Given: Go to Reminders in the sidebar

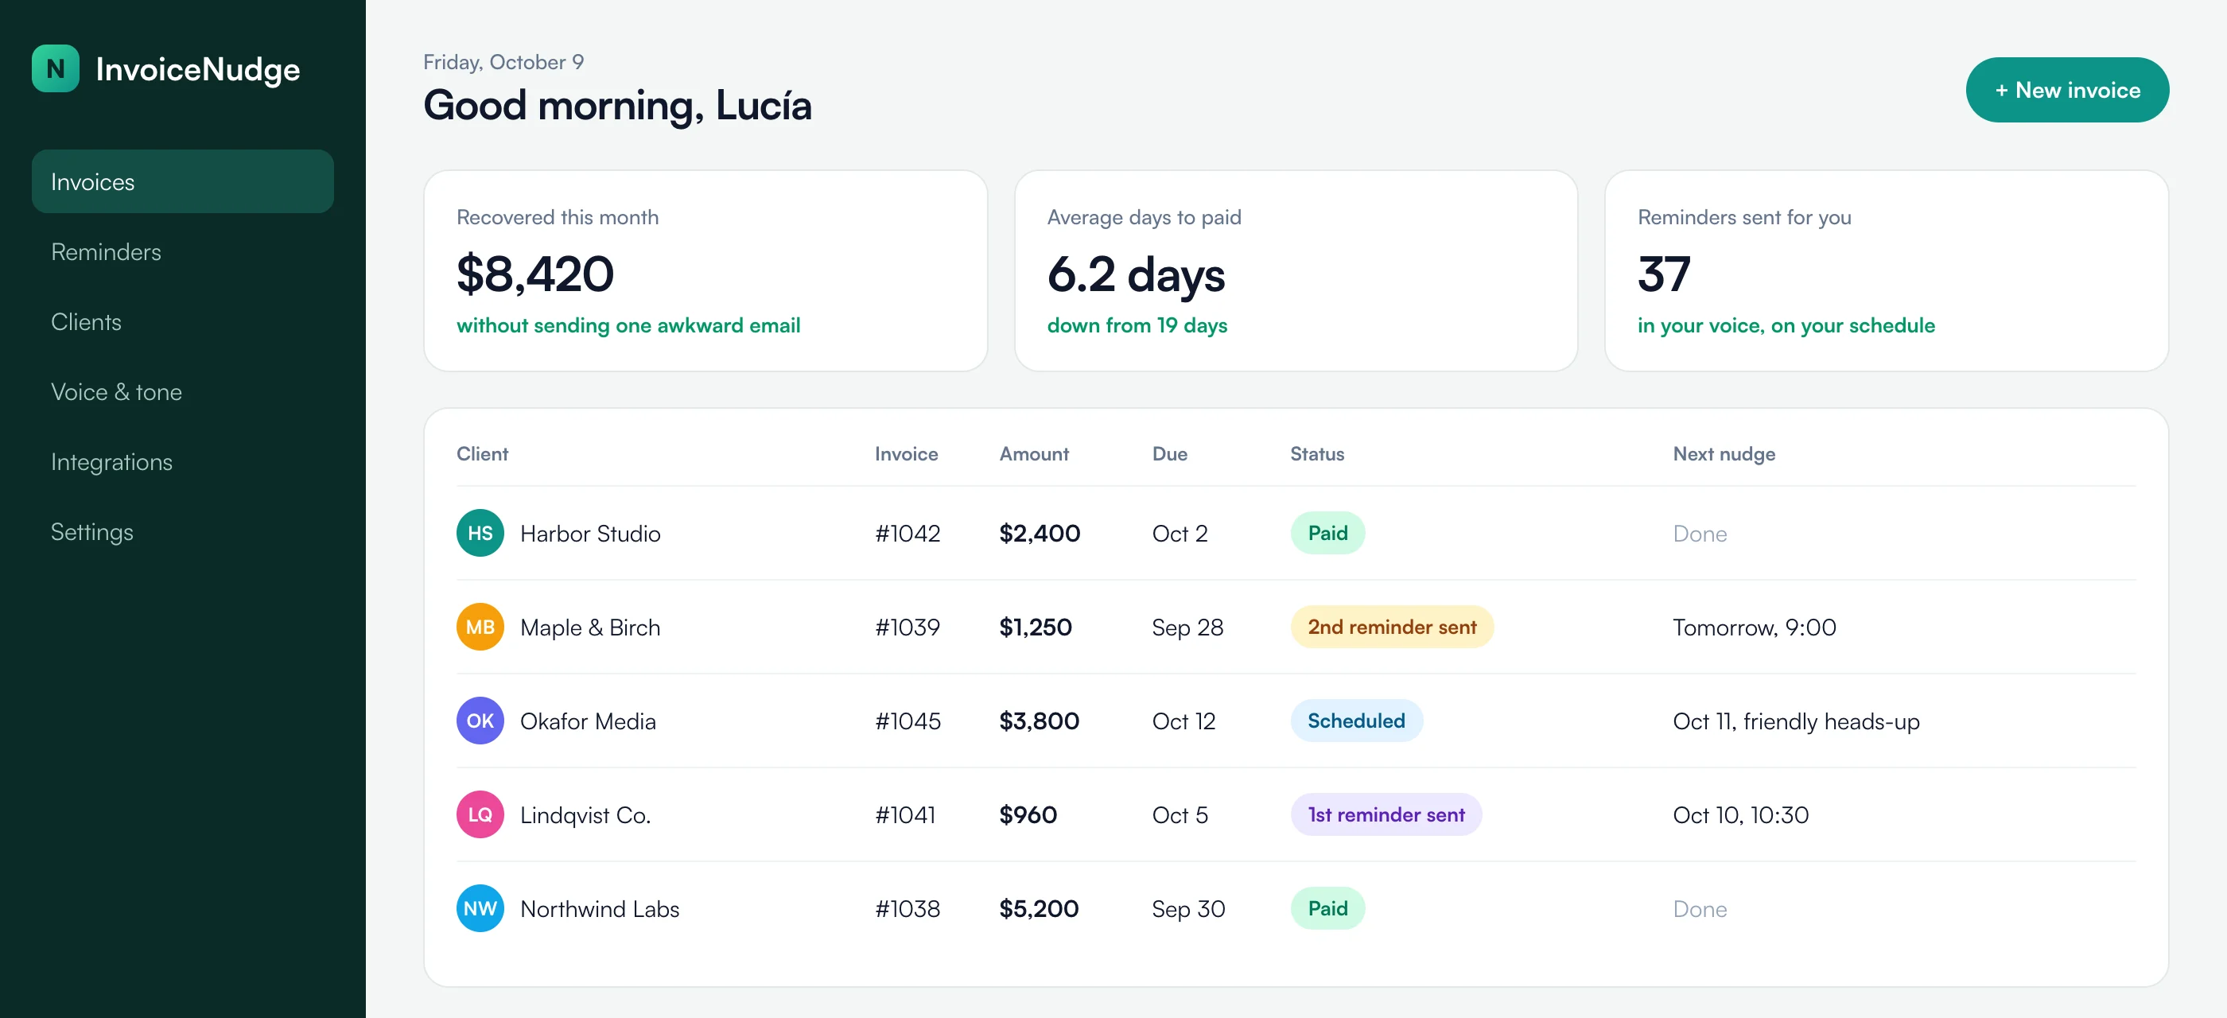Looking at the screenshot, I should pos(182,251).
